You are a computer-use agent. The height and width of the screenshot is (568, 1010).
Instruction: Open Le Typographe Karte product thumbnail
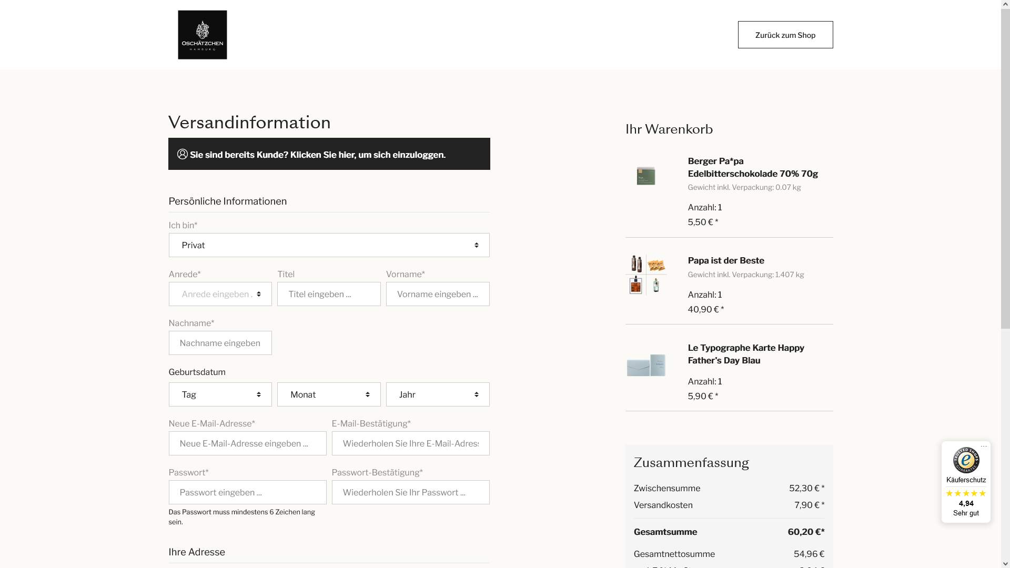coord(646,364)
